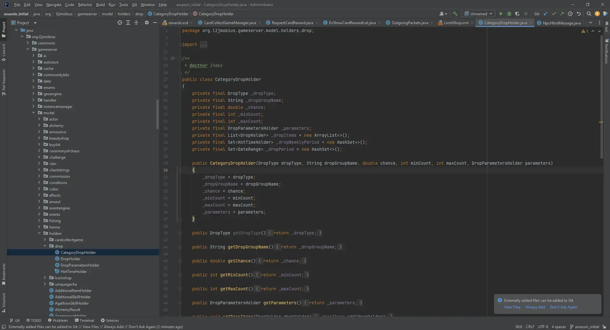The image size is (610, 330).
Task: Switch to CardCollectGameManager.java tab
Action: 229,23
